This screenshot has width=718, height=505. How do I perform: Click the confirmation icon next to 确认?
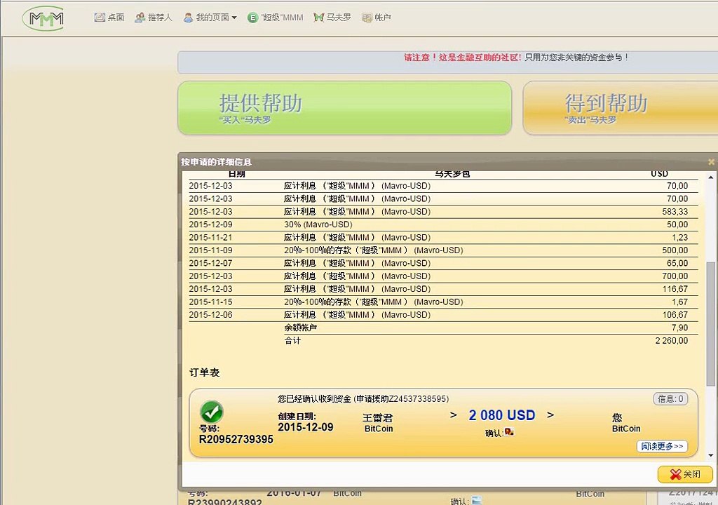[x=509, y=431]
